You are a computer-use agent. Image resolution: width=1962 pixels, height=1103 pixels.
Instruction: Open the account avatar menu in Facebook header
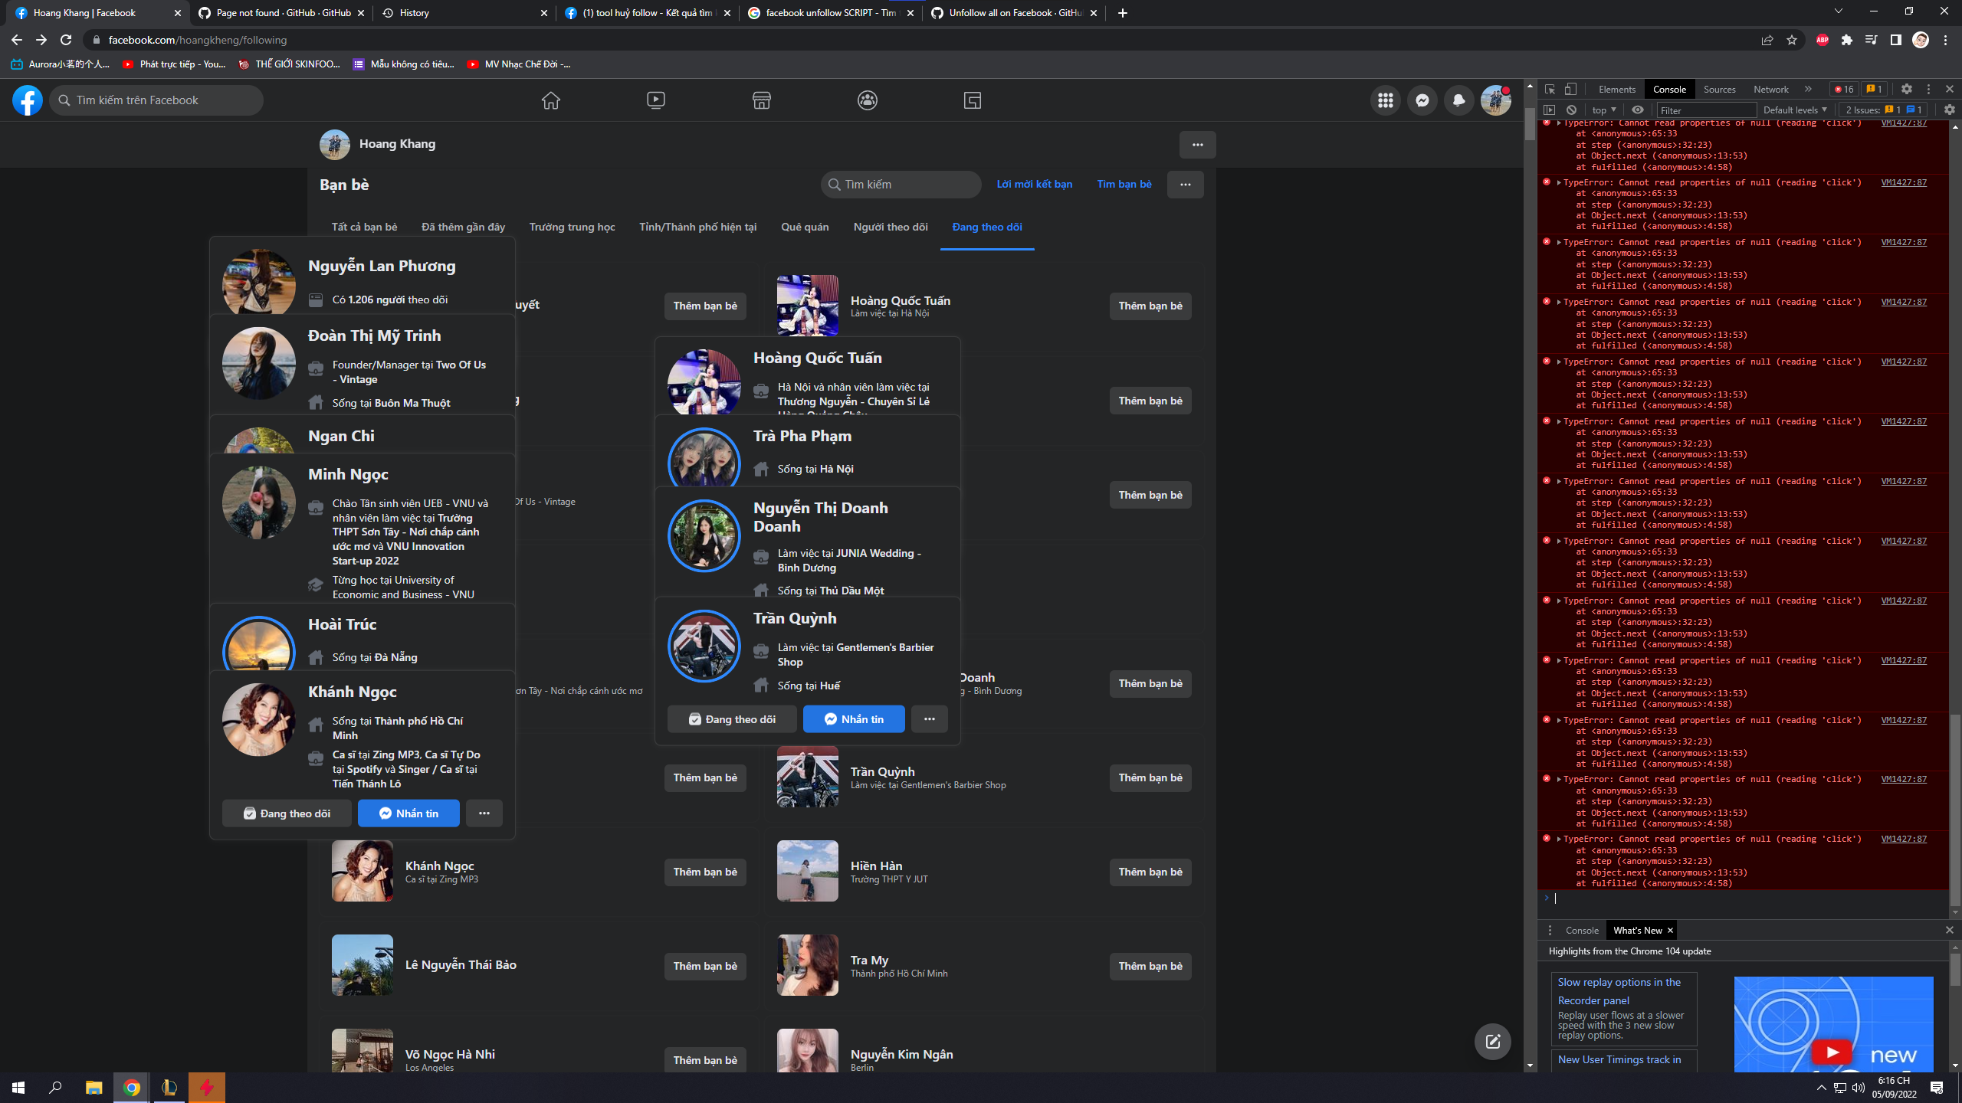[x=1495, y=100]
